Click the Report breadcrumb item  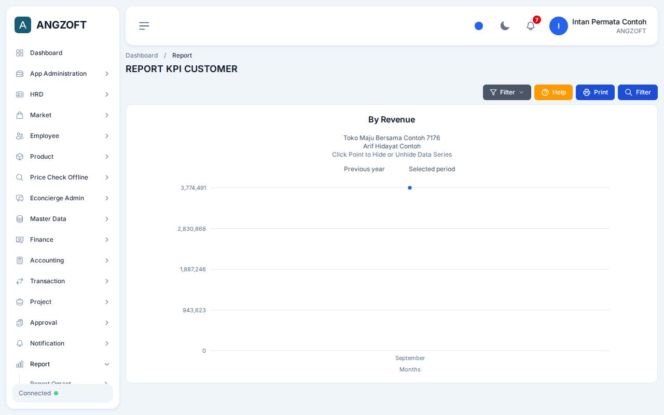pyautogui.click(x=182, y=56)
